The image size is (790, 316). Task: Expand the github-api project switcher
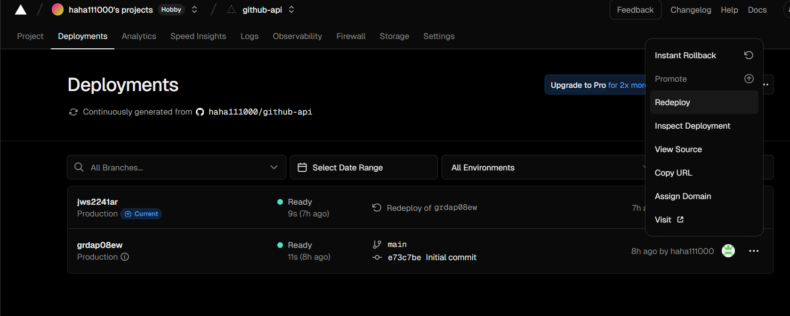pyautogui.click(x=291, y=10)
